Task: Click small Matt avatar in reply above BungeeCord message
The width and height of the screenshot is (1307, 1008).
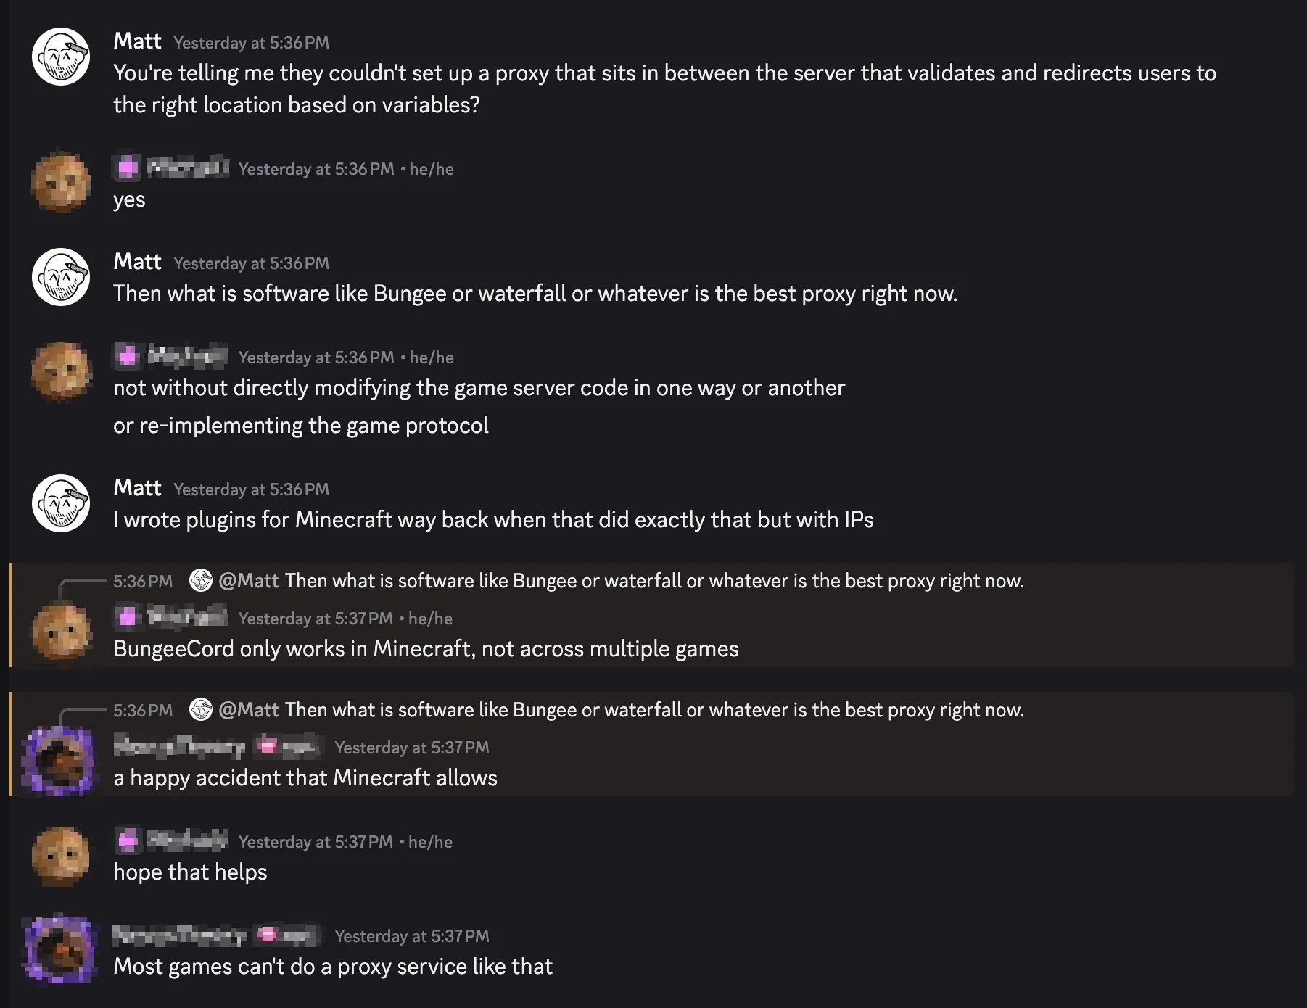Action: point(201,581)
